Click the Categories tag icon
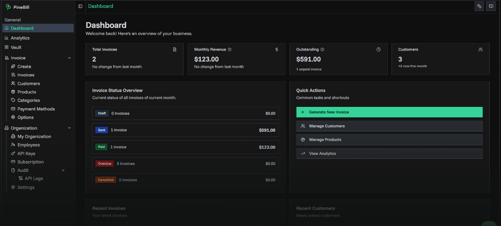 13,100
